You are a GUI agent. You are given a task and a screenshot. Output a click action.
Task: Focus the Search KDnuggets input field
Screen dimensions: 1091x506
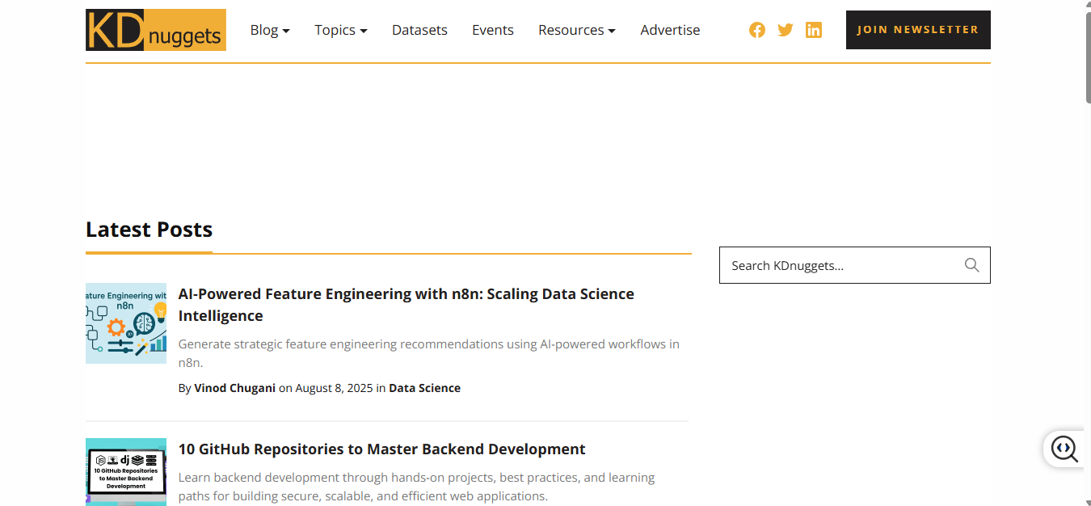[x=840, y=265]
